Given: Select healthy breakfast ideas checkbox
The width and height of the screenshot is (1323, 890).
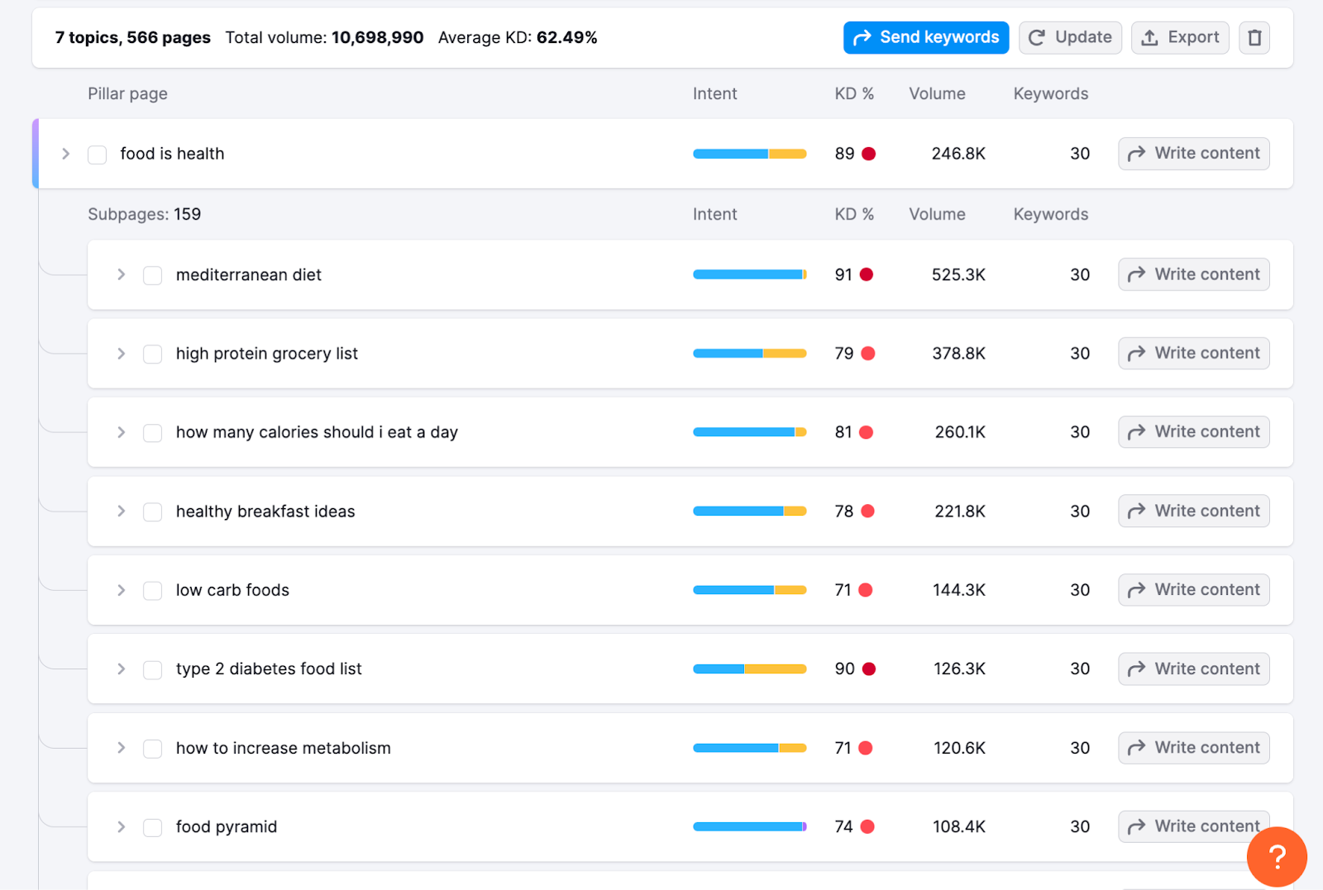Looking at the screenshot, I should (152, 512).
